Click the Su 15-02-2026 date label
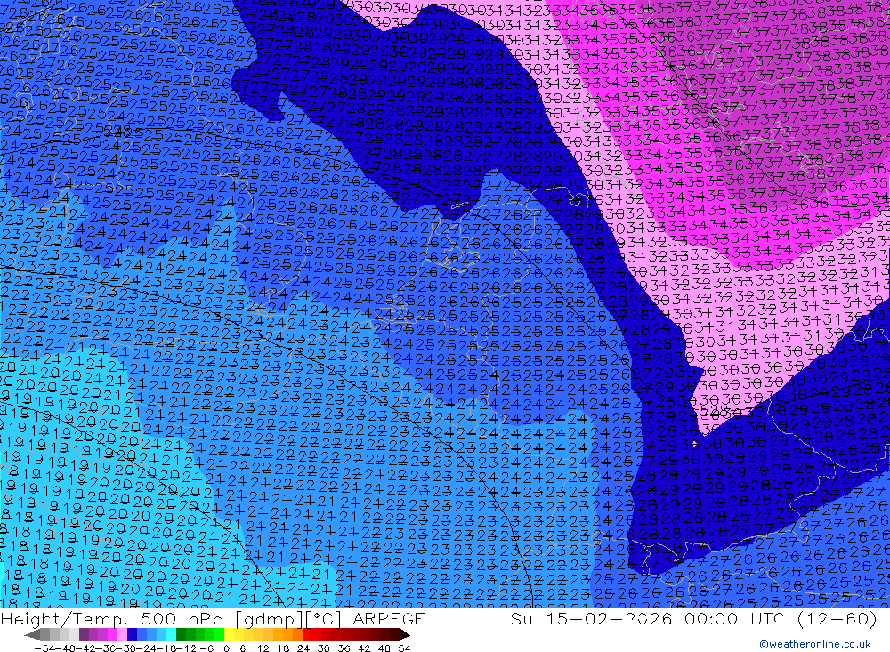This screenshot has height=652, width=890. point(592,619)
